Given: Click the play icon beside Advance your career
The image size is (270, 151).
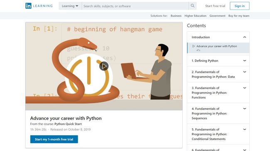Looking at the screenshot, I should (x=194, y=46).
